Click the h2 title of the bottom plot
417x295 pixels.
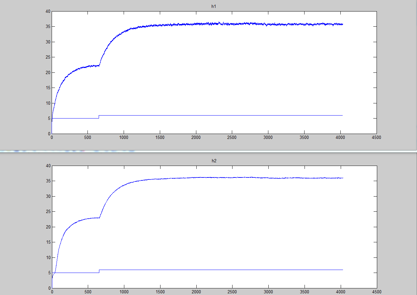point(214,161)
